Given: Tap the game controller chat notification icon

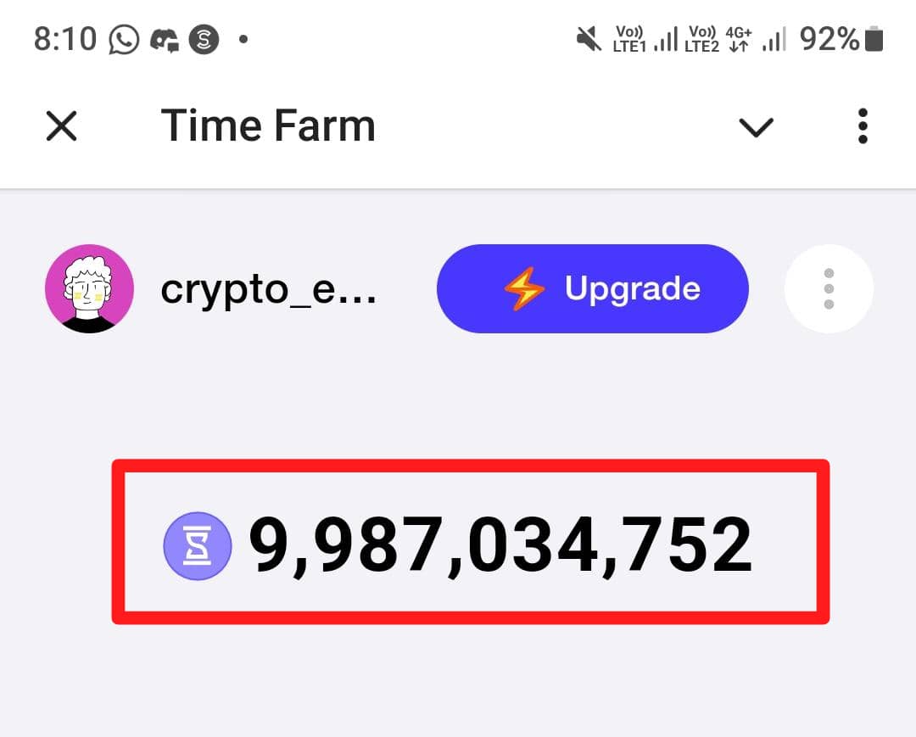Looking at the screenshot, I should (165, 41).
